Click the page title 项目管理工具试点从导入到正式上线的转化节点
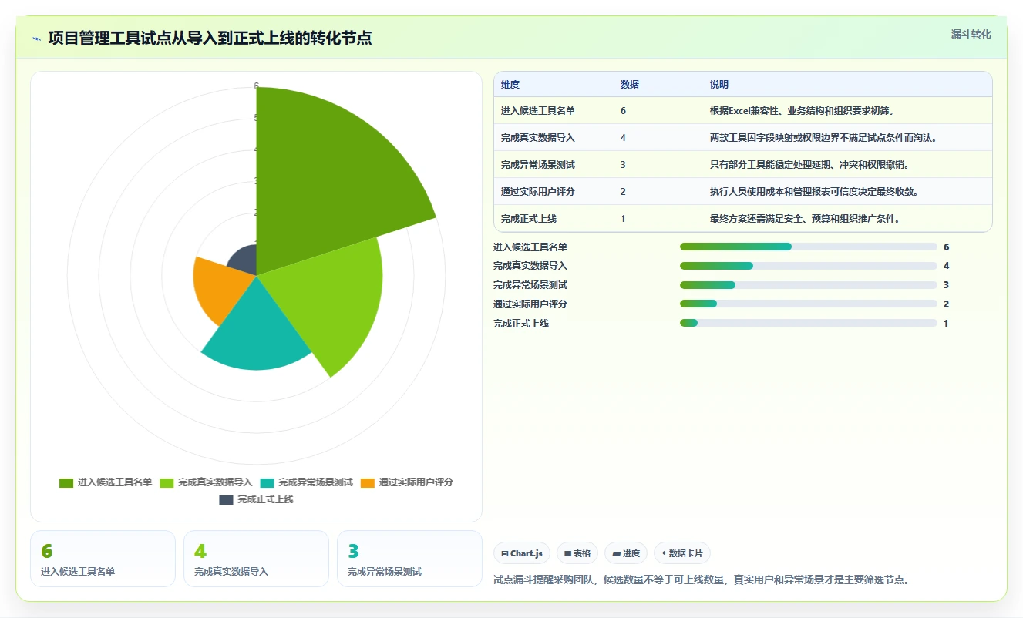The height and width of the screenshot is (618, 1023). coord(210,39)
